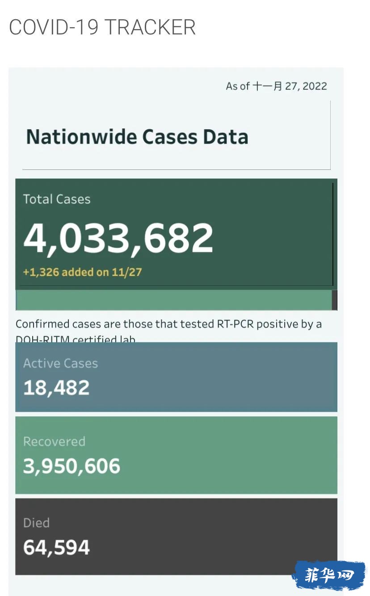Click the As of 27, 2022 date

(x=277, y=86)
